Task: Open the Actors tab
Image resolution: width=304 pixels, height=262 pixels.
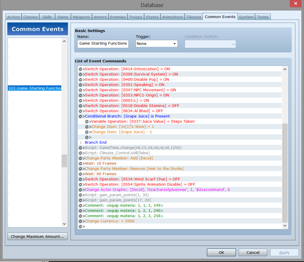Action: click(x=13, y=17)
